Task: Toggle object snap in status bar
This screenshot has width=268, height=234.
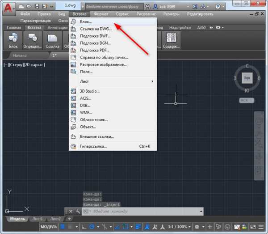Action: point(126,227)
